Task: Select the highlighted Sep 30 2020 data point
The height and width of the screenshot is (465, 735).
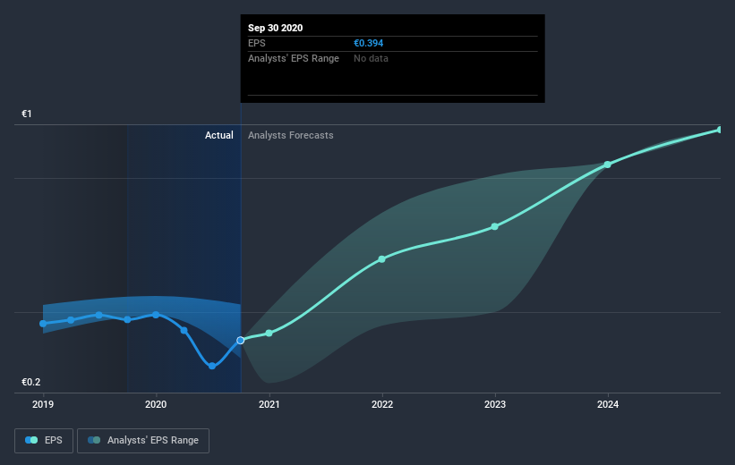Action: (241, 341)
